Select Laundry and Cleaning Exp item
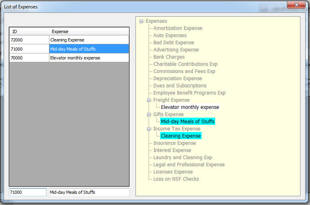 coord(182,158)
